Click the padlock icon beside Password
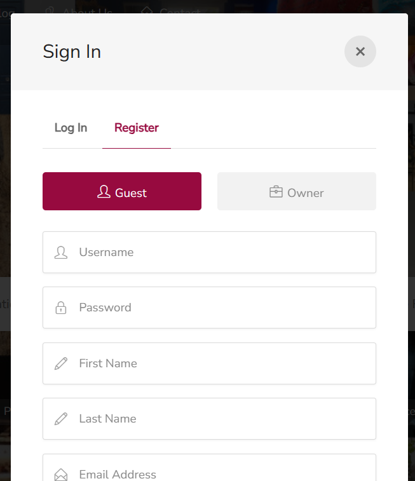The width and height of the screenshot is (415, 481). (x=61, y=308)
